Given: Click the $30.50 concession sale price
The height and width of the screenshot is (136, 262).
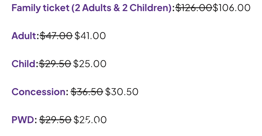Looking at the screenshot, I should click(x=122, y=92).
